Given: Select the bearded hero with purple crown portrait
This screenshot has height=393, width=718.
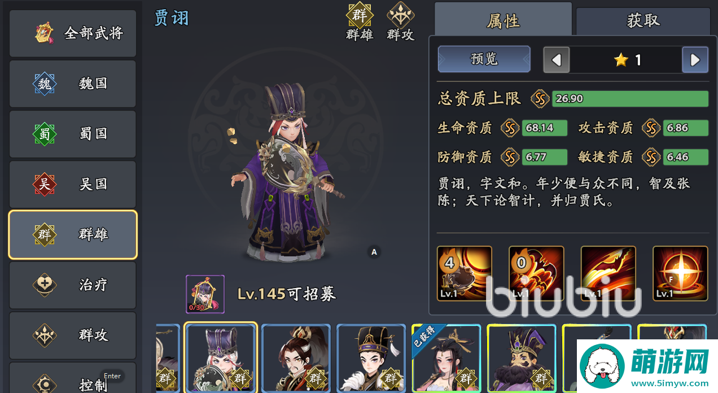Looking at the screenshot, I should click(x=522, y=358).
